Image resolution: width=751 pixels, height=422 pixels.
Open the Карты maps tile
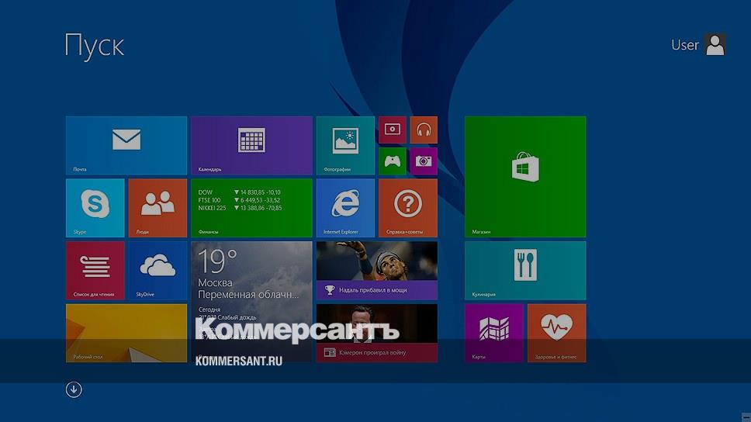point(494,332)
